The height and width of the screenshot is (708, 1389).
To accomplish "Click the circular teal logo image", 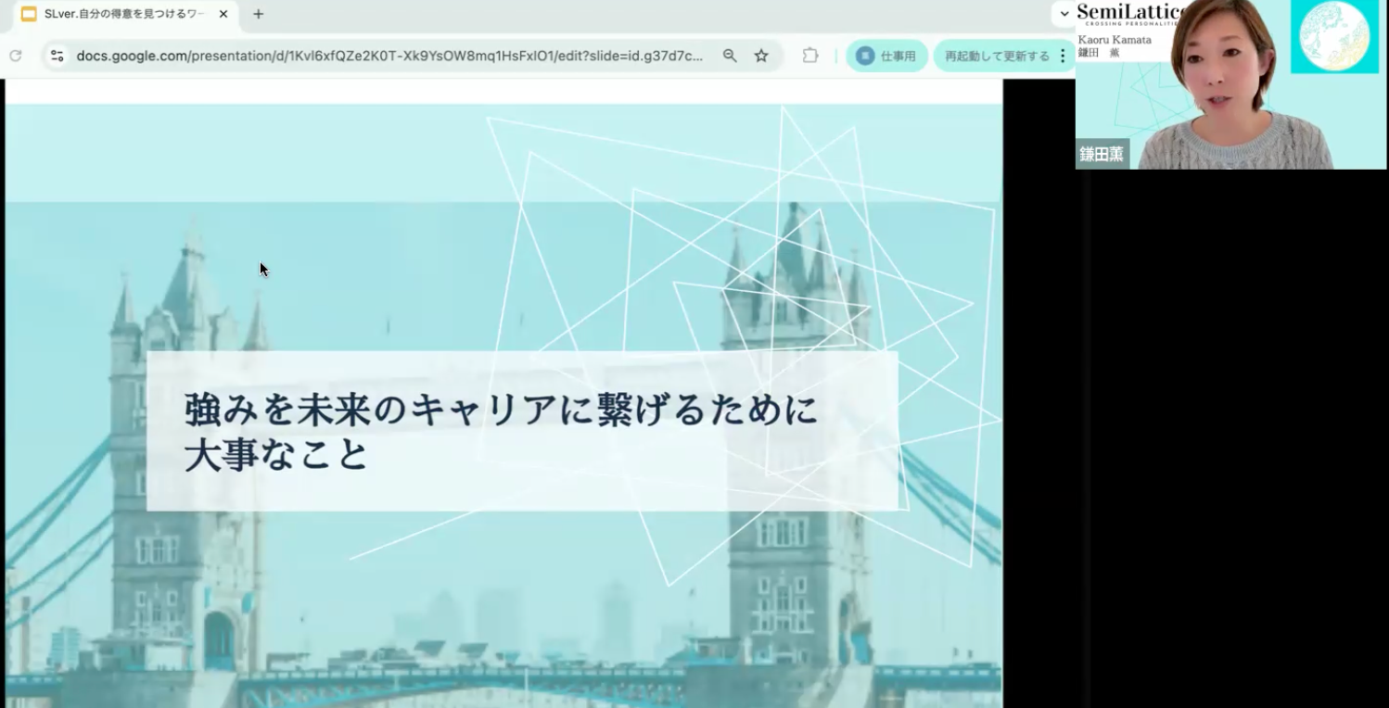I will pyautogui.click(x=1334, y=35).
